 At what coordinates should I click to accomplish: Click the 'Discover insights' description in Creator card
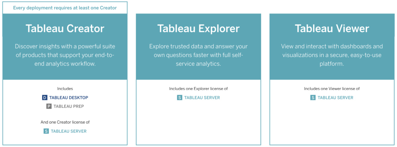click(65, 55)
